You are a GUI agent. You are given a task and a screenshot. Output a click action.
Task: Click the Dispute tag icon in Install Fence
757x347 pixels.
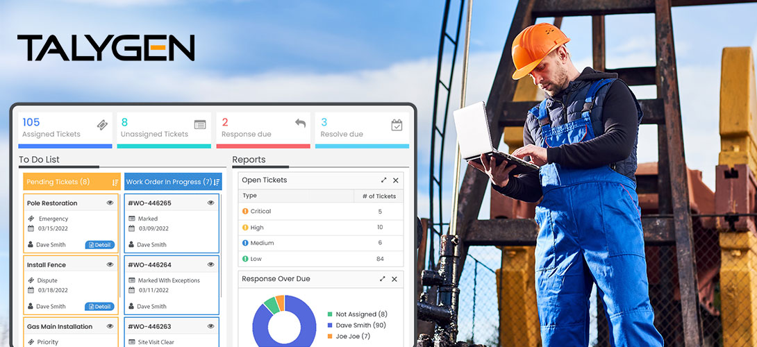tap(31, 280)
